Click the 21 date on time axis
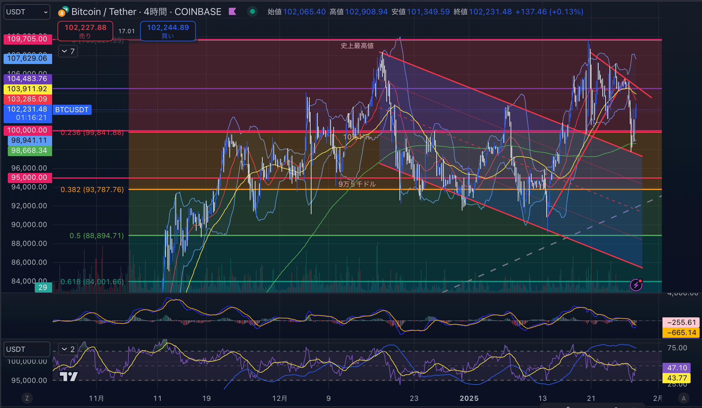The height and width of the screenshot is (408, 702). 591,398
